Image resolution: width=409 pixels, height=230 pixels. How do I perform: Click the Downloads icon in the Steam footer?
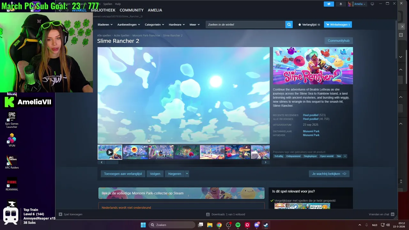click(208, 214)
